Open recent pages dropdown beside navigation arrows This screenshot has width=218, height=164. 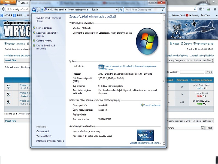tap(42, 10)
